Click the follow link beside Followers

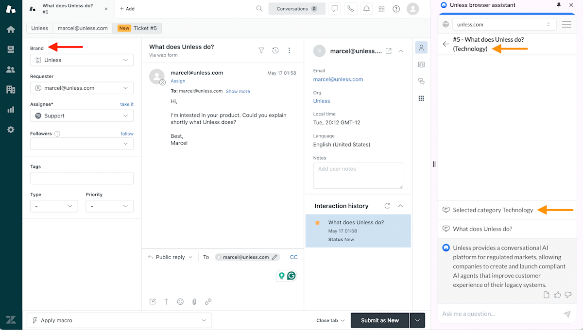(x=127, y=133)
